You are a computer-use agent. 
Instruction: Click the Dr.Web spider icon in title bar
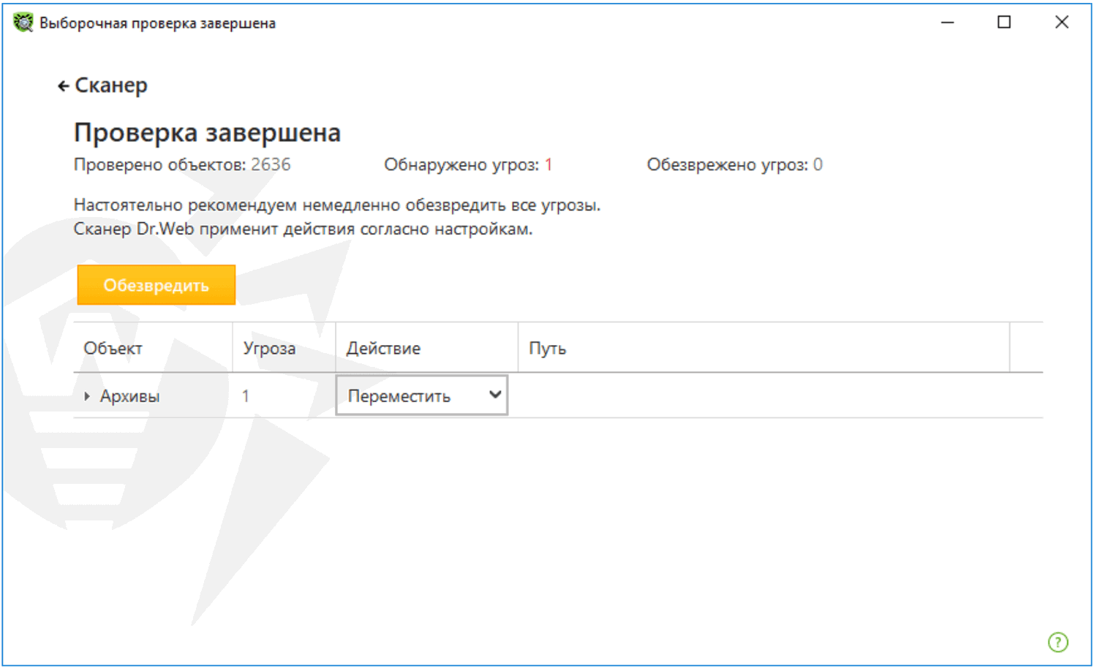click(x=23, y=23)
